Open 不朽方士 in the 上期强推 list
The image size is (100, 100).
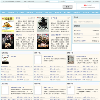(80, 37)
